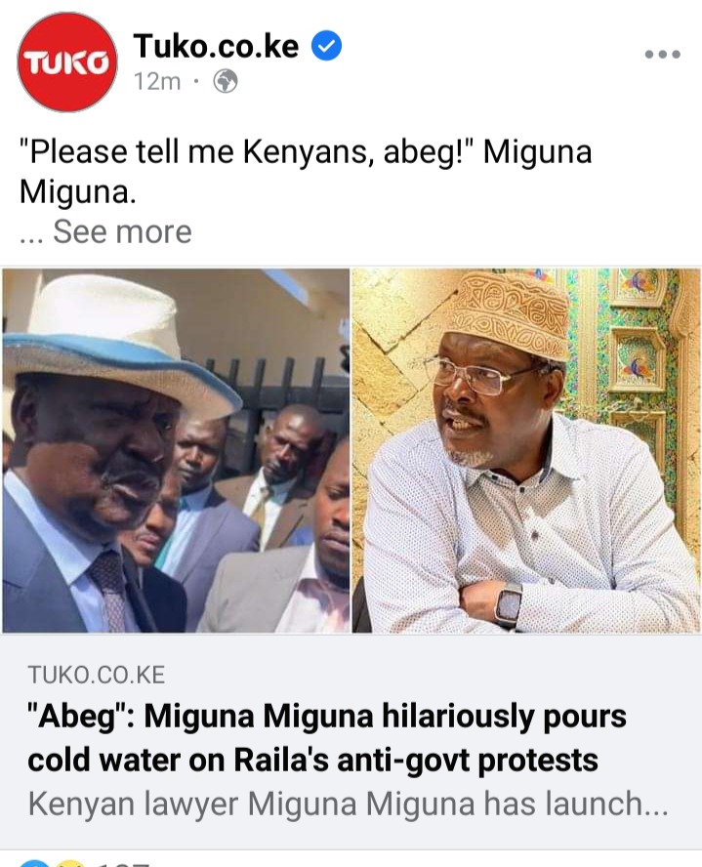
Task: Open the left photo with white hat
Action: coord(176,450)
